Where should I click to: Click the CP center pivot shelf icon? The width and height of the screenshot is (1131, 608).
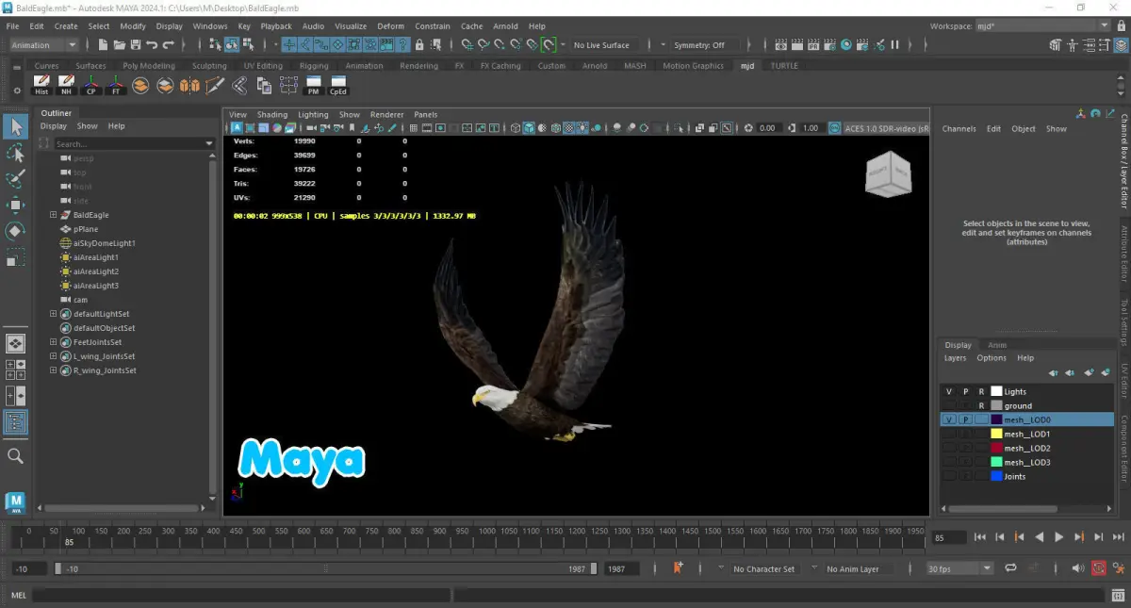pos(91,86)
